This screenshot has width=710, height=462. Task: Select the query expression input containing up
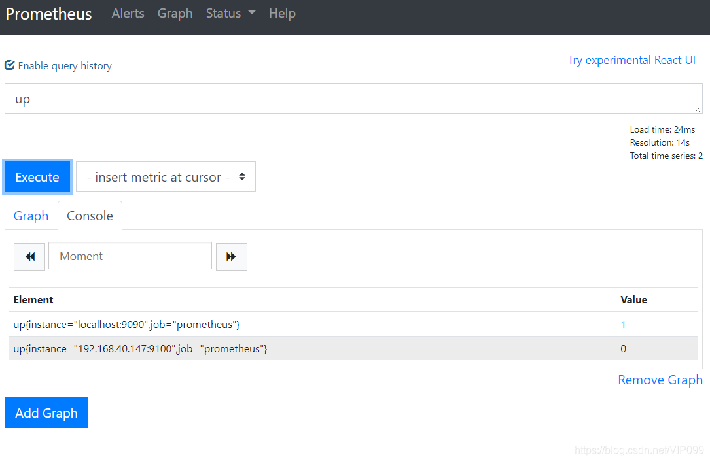point(353,98)
